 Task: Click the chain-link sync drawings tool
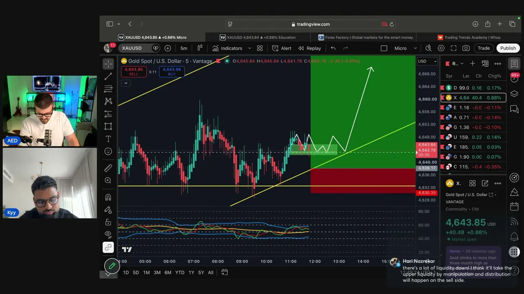[x=108, y=247]
